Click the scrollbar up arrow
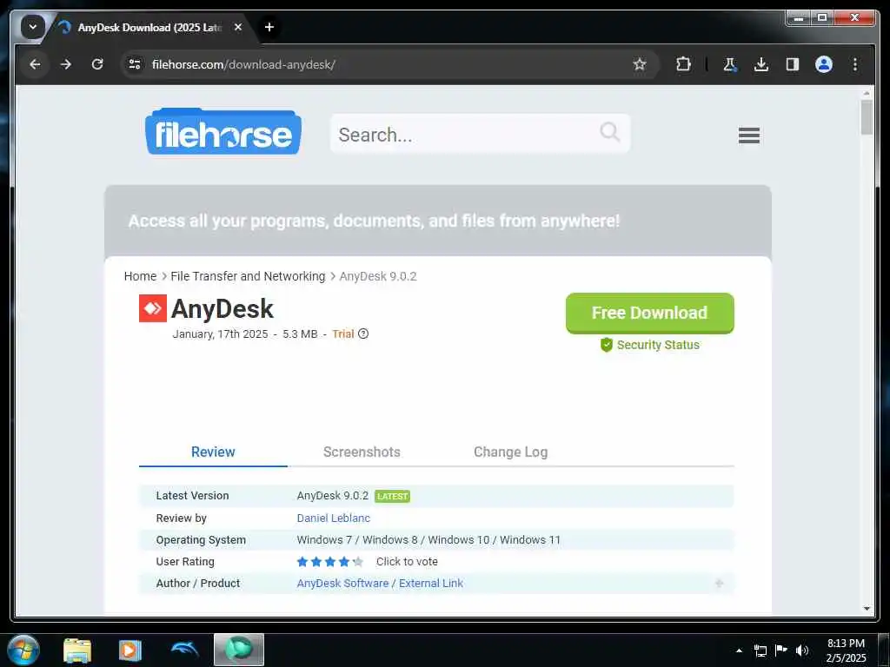This screenshot has width=890, height=667. [867, 92]
